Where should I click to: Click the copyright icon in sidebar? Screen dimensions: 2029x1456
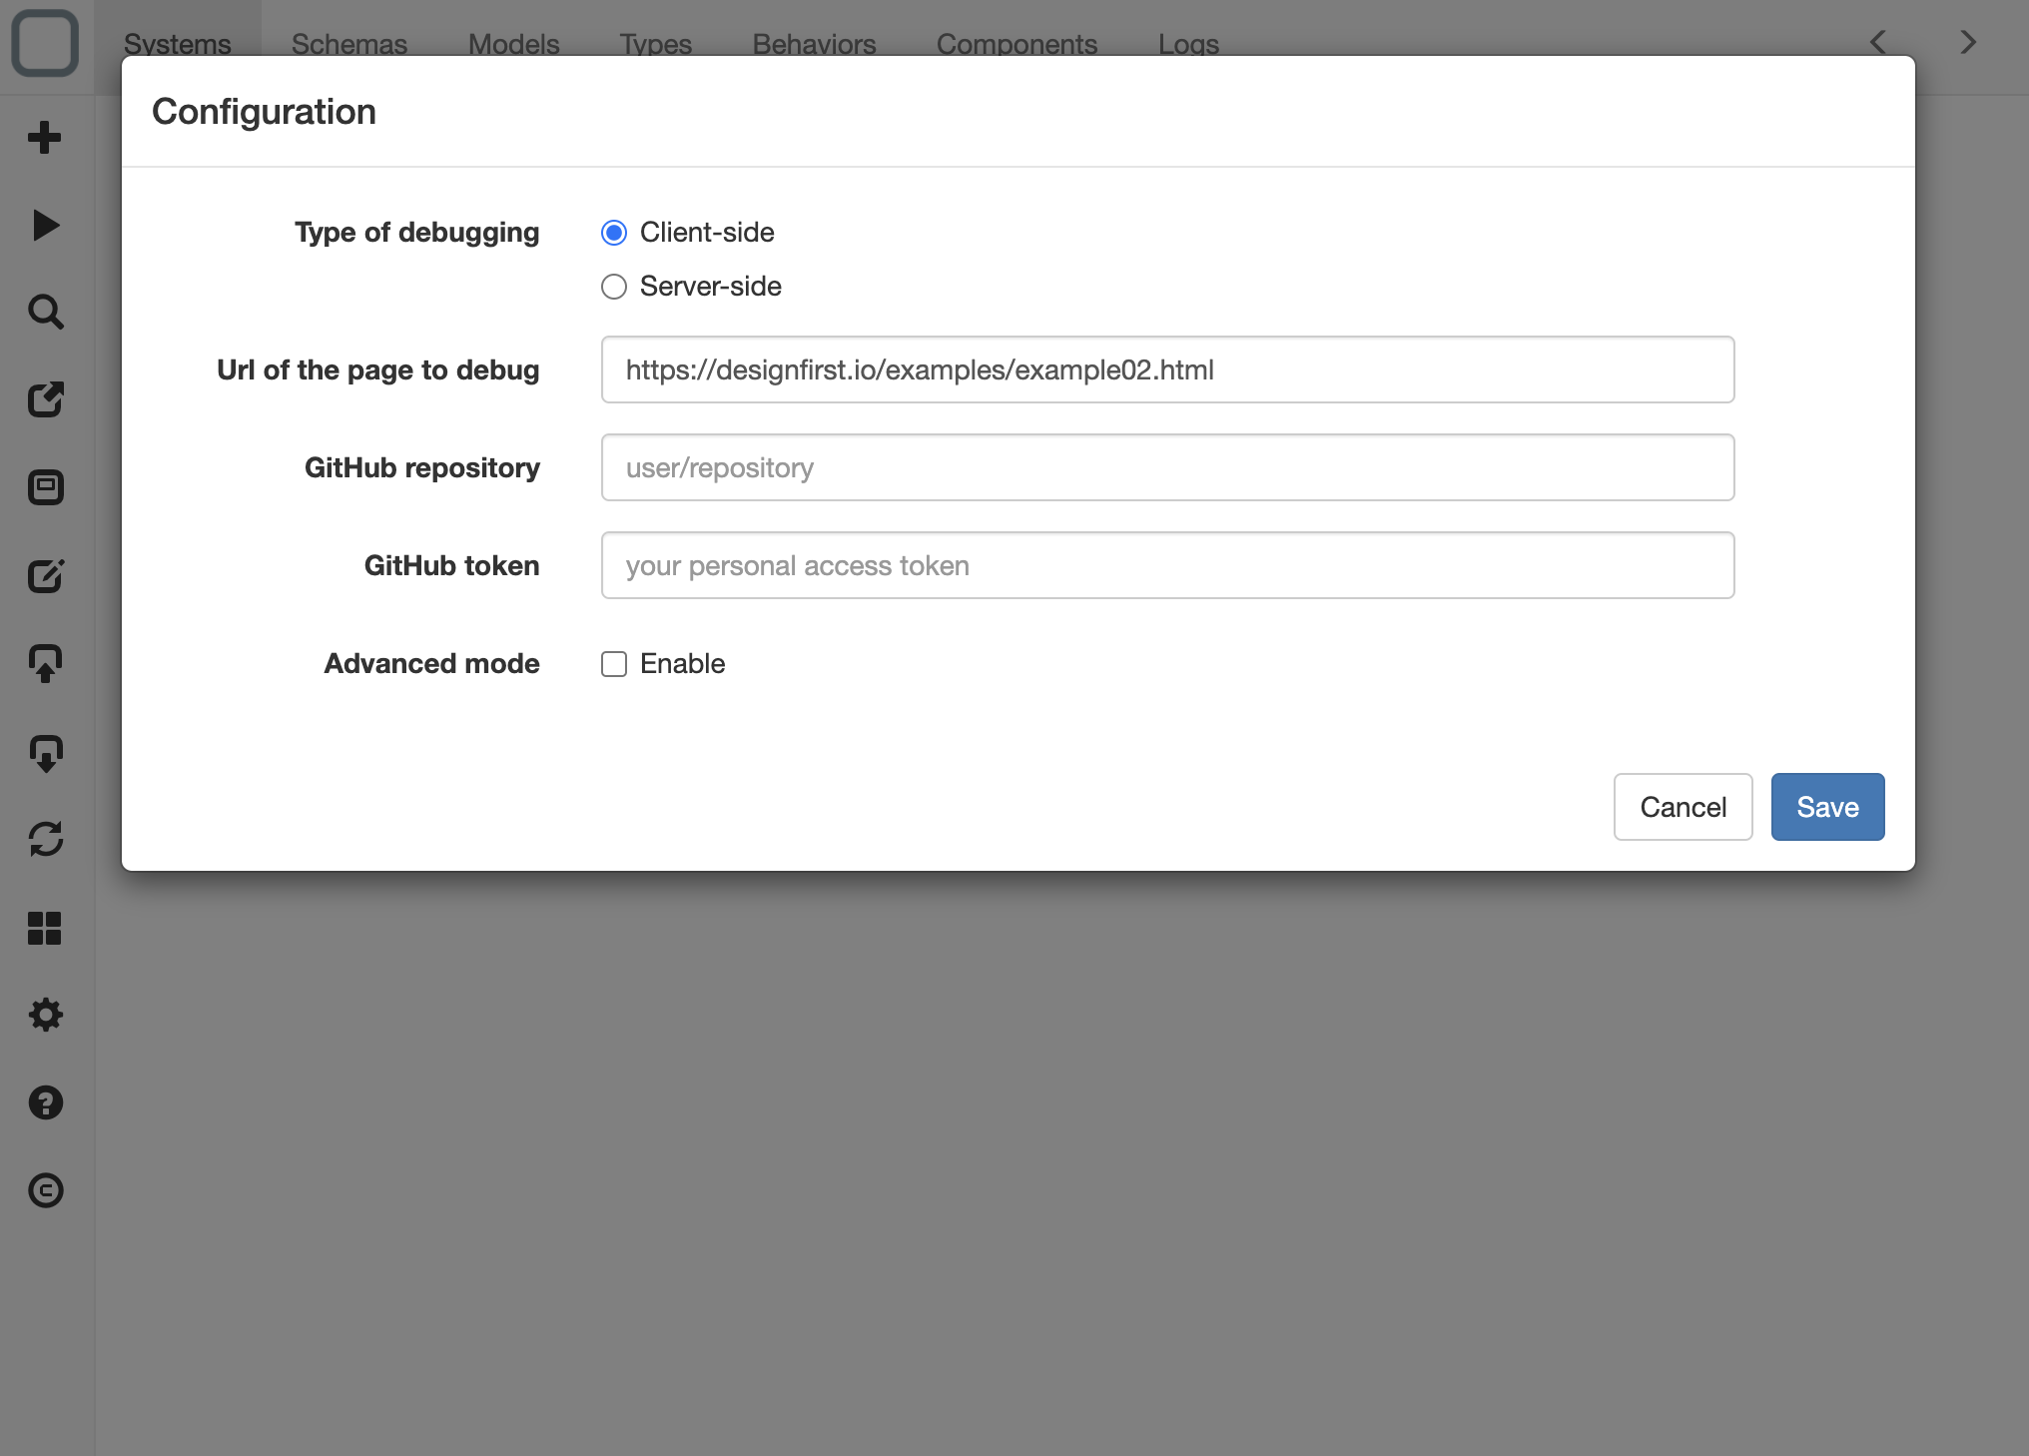(x=45, y=1190)
